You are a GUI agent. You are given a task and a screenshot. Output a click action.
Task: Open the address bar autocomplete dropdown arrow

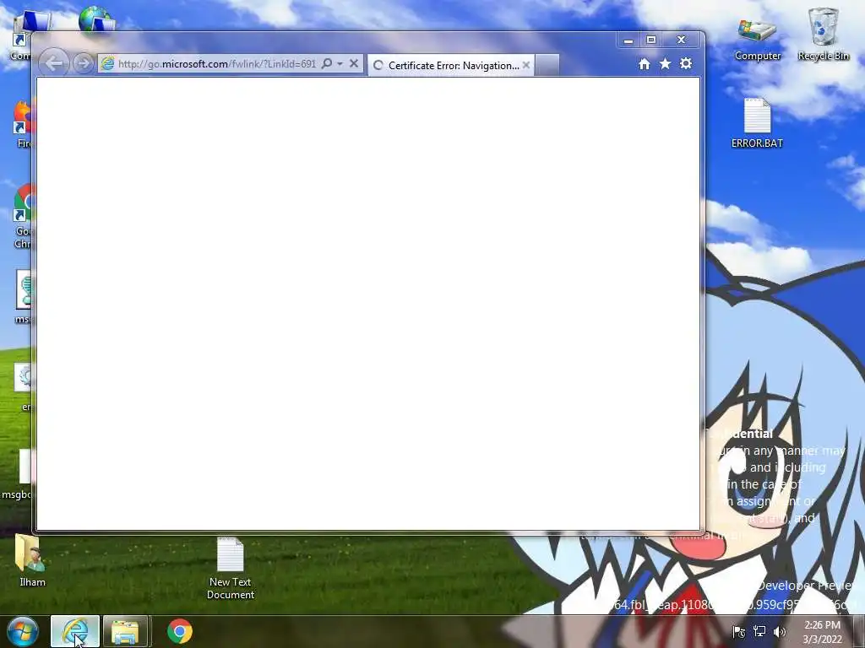point(340,63)
